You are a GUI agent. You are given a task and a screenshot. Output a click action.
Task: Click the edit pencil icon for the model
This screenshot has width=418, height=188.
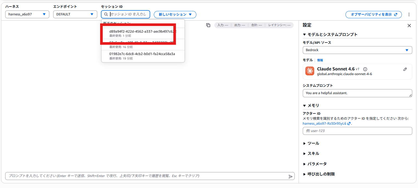[x=405, y=69]
